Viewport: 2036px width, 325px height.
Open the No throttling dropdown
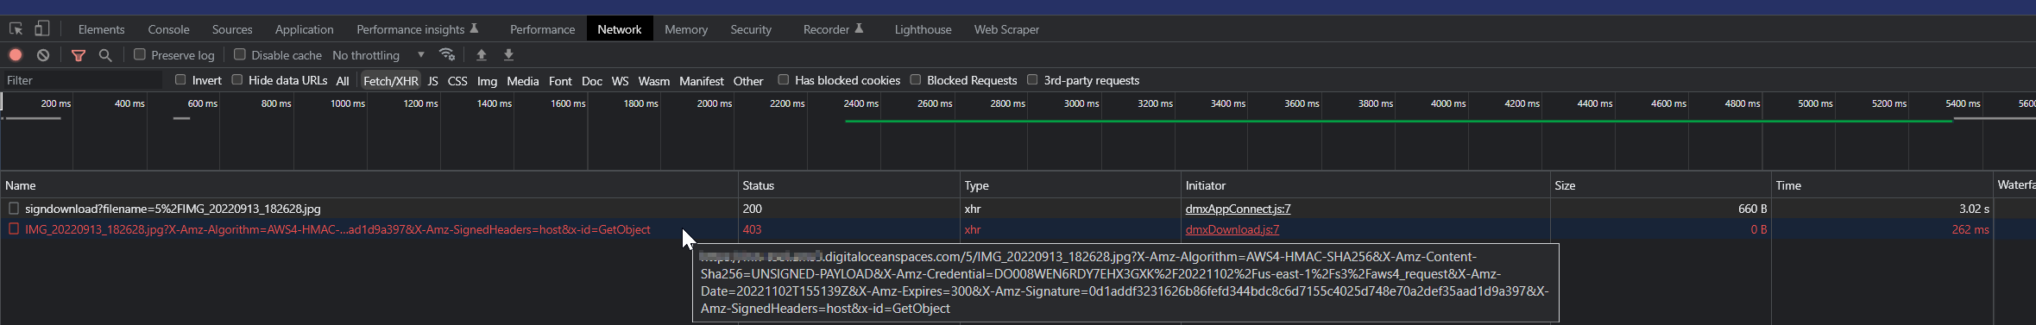pyautogui.click(x=378, y=55)
